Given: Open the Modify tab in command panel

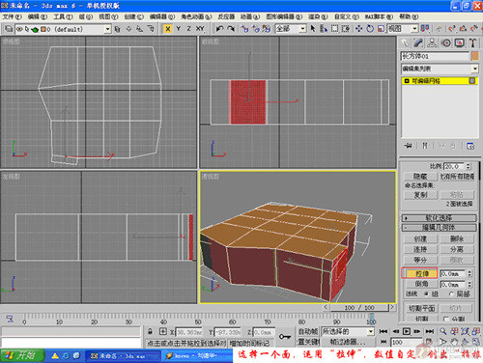Looking at the screenshot, I should click(x=418, y=42).
